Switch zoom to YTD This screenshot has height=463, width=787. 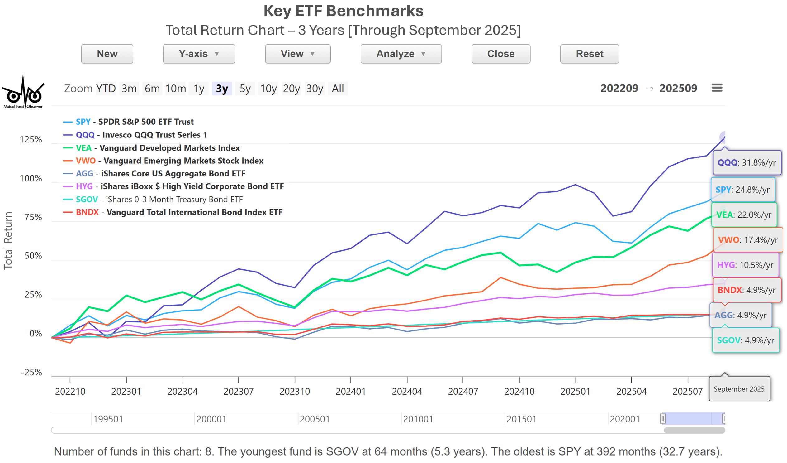[x=106, y=89]
